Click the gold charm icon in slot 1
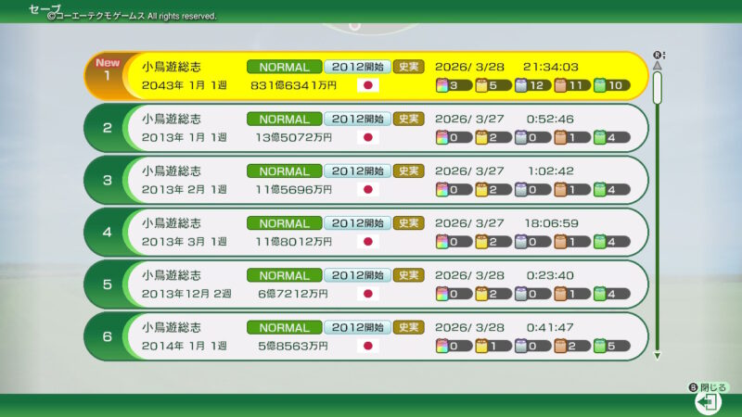This screenshot has height=417, width=742. (481, 85)
